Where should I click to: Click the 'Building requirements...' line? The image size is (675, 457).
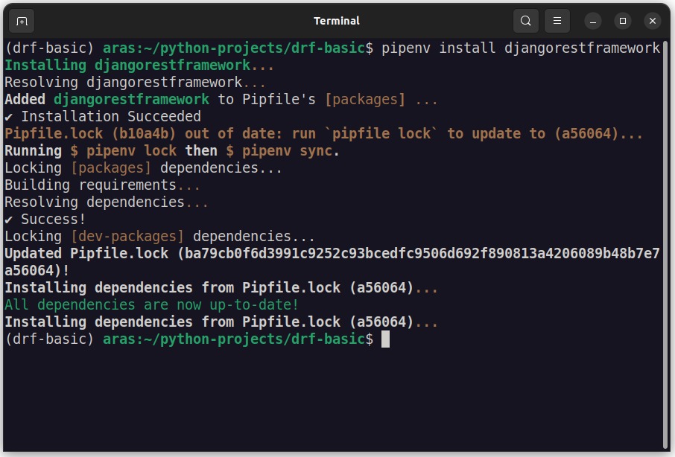103,185
